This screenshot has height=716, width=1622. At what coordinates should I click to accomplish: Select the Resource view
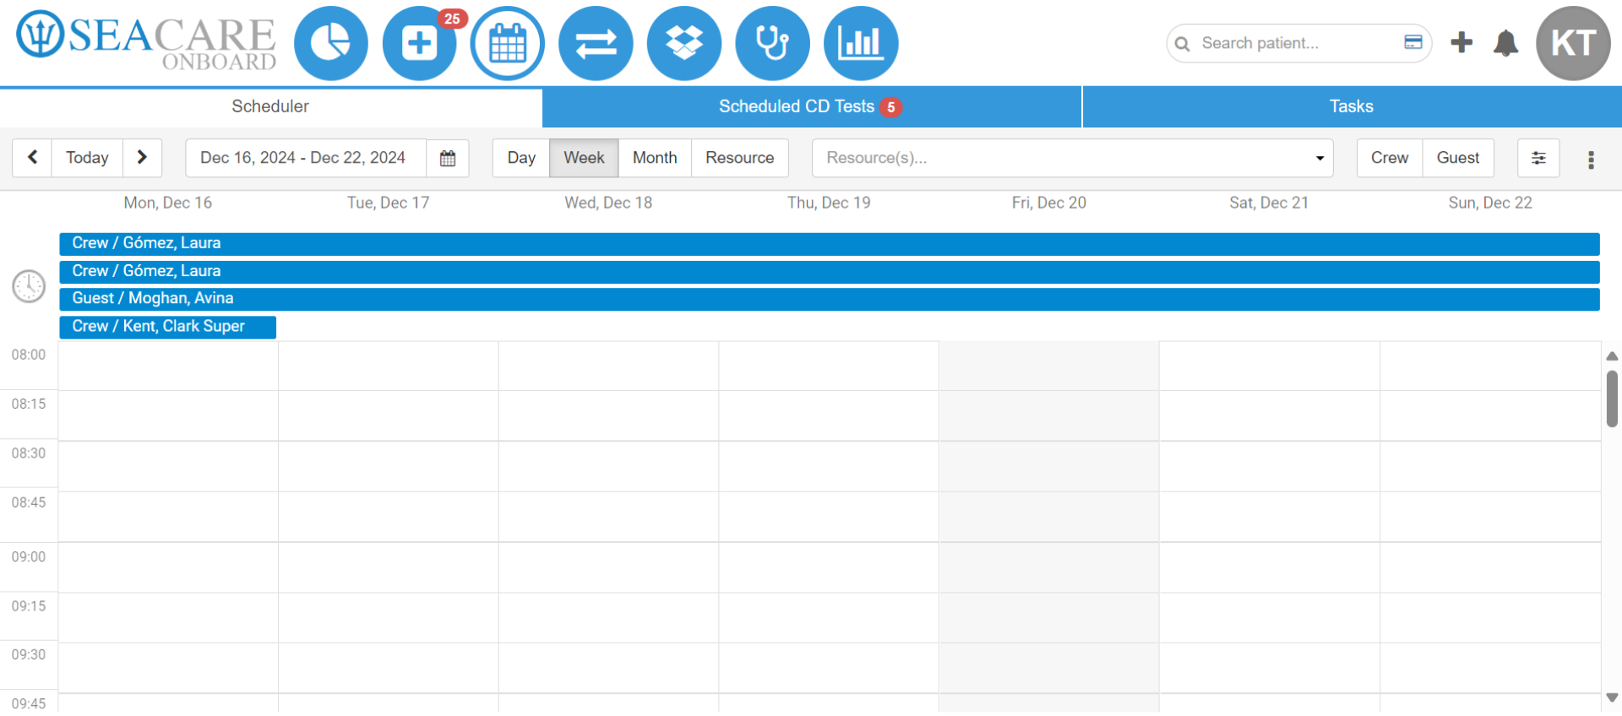[740, 158]
